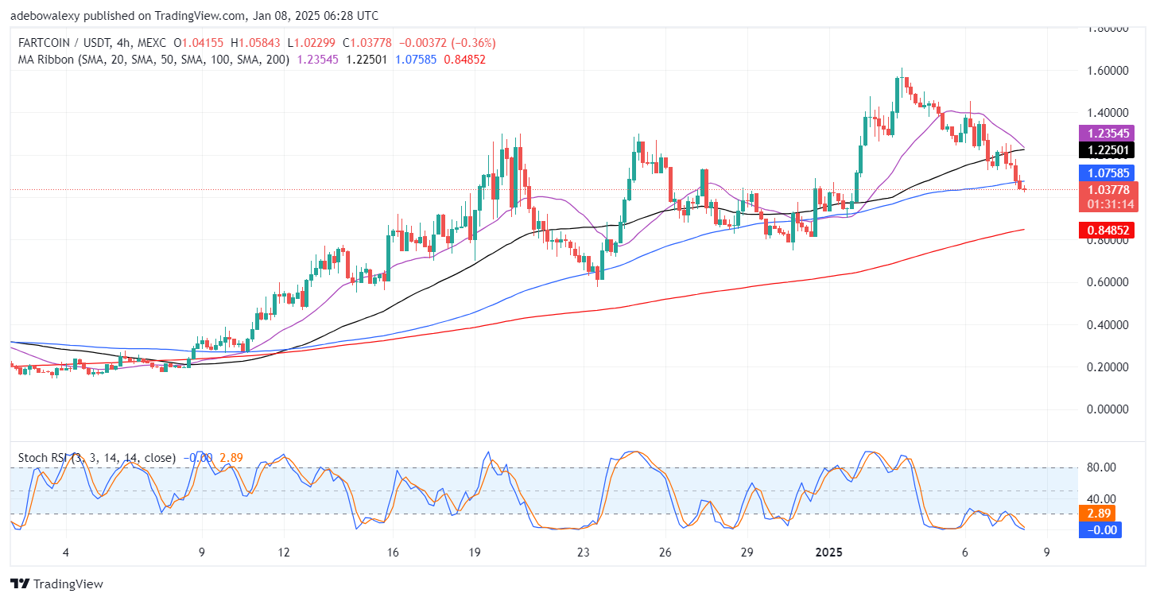Screen dimensions: 1156x601
Task: Click the 1.60000 price axis label
Action: click(x=1108, y=71)
